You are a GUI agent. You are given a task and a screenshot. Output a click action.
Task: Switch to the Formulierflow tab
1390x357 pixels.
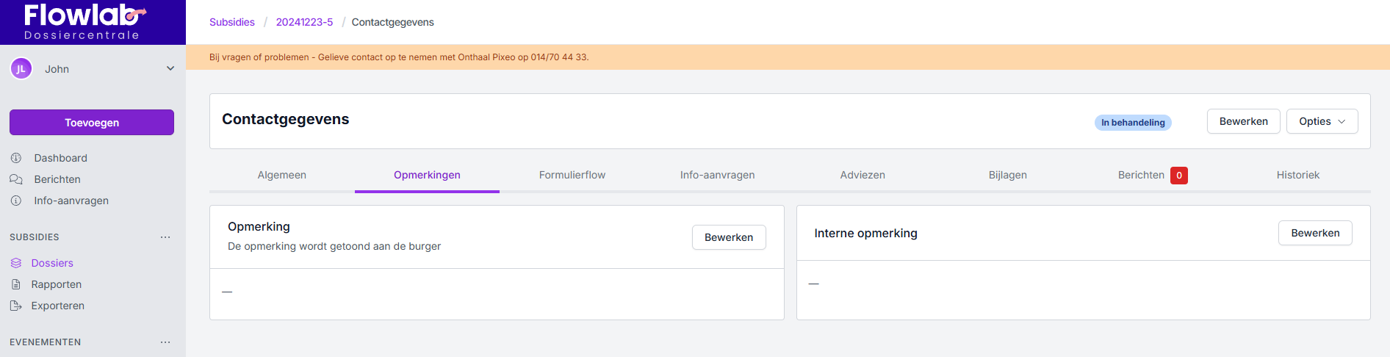coord(572,175)
